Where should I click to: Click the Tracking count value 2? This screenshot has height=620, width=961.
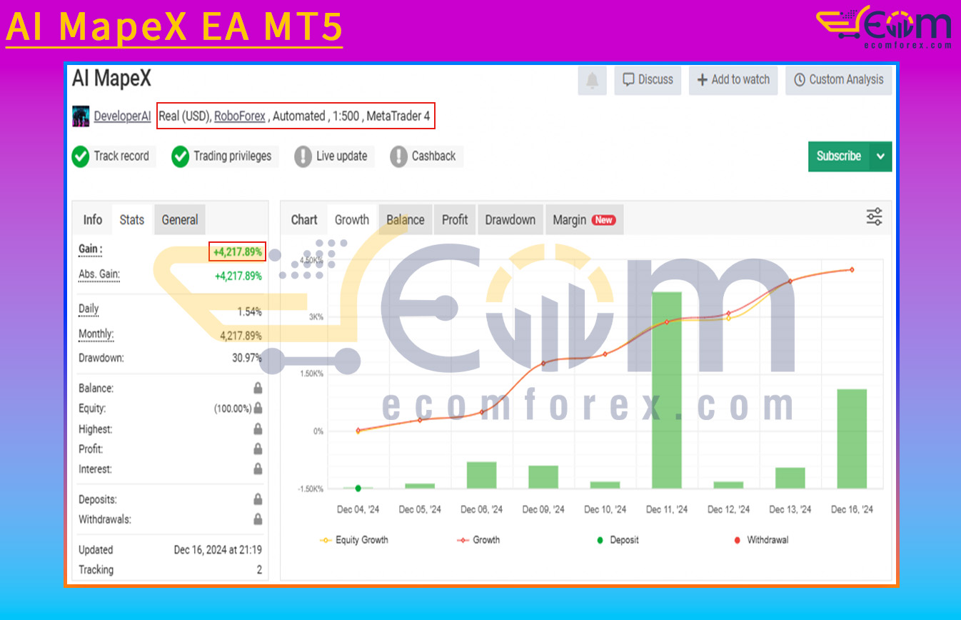[259, 570]
